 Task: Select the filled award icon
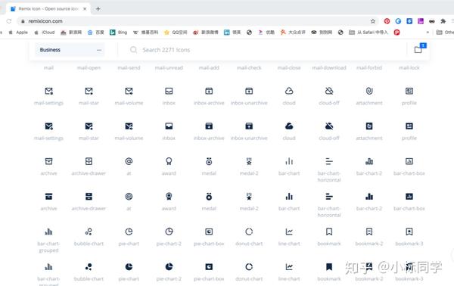coord(169,197)
